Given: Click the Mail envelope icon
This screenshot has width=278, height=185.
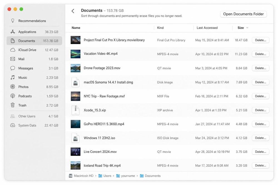Looking at the screenshot, I should (13, 59).
